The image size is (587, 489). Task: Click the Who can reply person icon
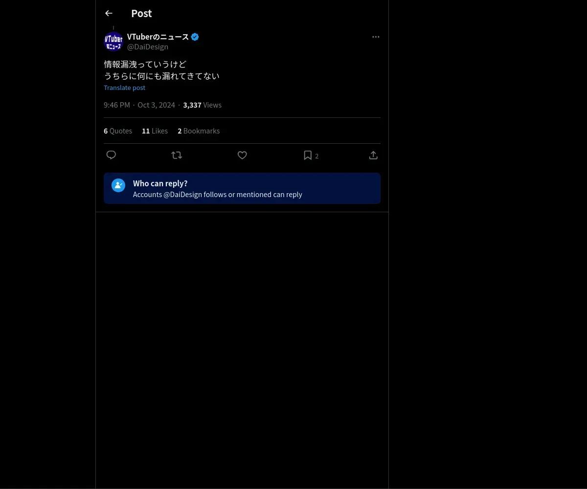[x=118, y=185]
